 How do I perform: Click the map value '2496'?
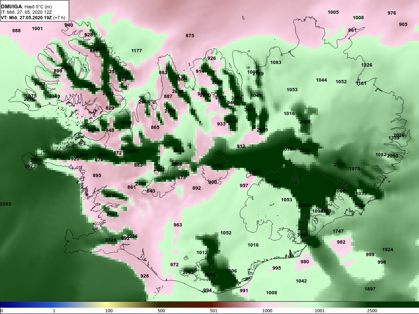click(x=141, y=184)
